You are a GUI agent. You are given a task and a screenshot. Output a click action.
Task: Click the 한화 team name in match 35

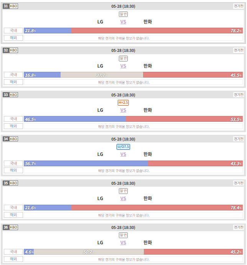click(x=148, y=199)
